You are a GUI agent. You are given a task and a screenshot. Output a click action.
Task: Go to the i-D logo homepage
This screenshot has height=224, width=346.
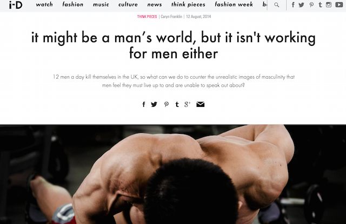16,5
